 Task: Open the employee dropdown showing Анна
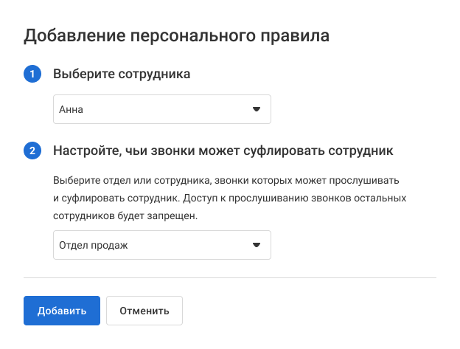[x=161, y=109]
